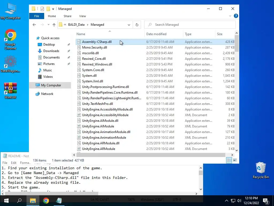Select Network in the navigation pane
This screenshot has height=206, width=274.
tap(47, 94)
